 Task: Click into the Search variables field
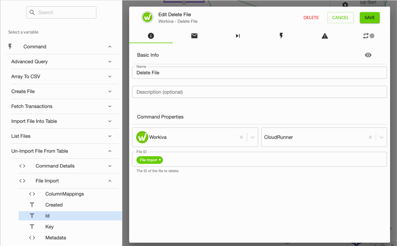point(61,12)
